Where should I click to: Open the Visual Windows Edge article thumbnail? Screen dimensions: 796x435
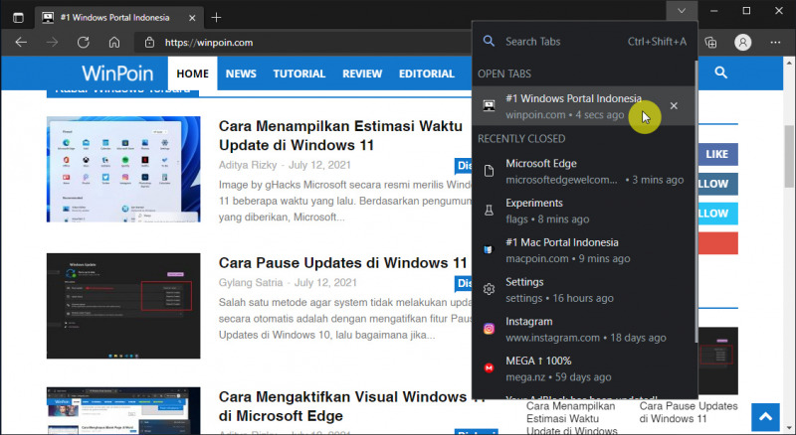[123, 410]
